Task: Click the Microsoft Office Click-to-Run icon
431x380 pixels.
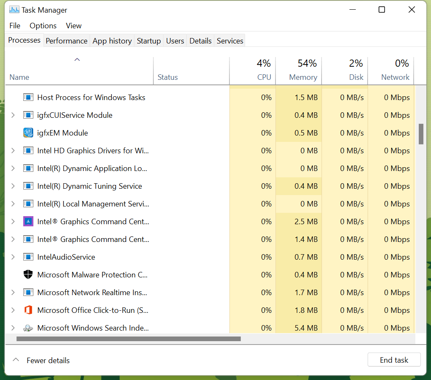Action: coord(28,310)
